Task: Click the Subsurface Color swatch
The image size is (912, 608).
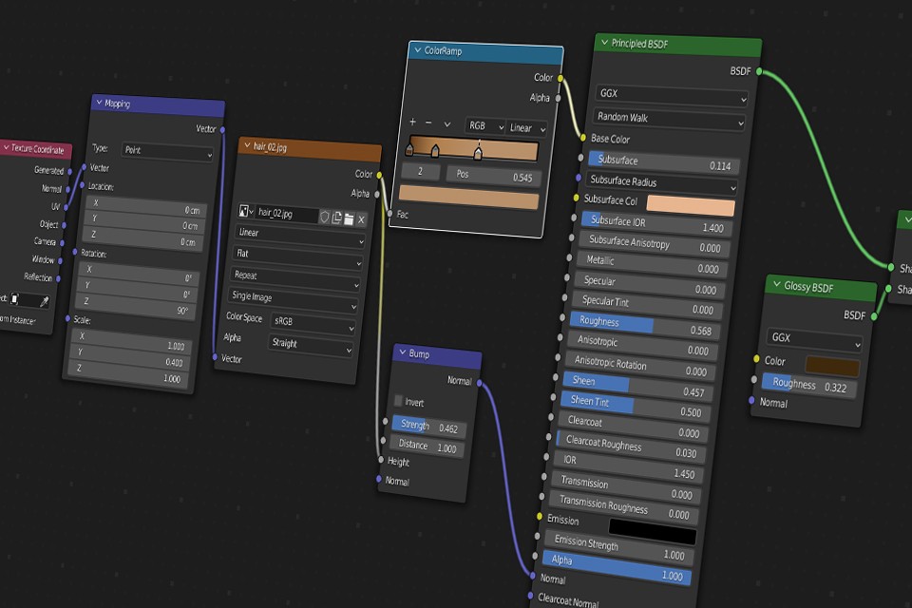Action: 691,206
